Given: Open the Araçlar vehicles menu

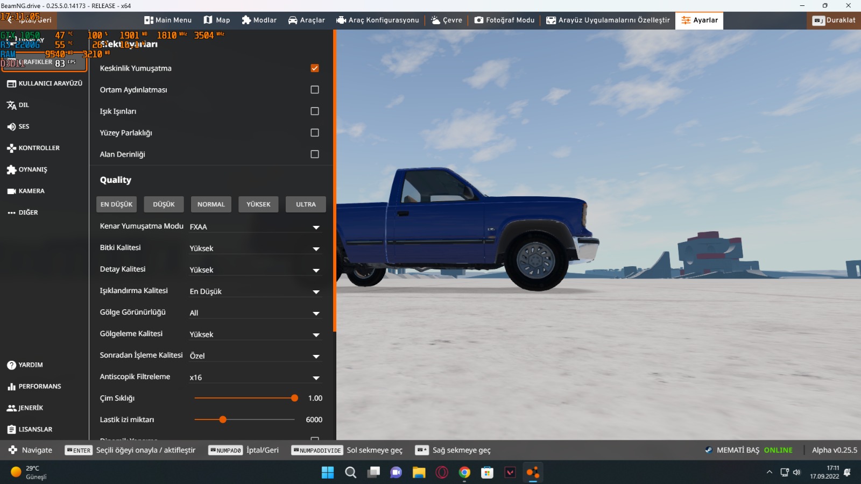Looking at the screenshot, I should [x=307, y=20].
